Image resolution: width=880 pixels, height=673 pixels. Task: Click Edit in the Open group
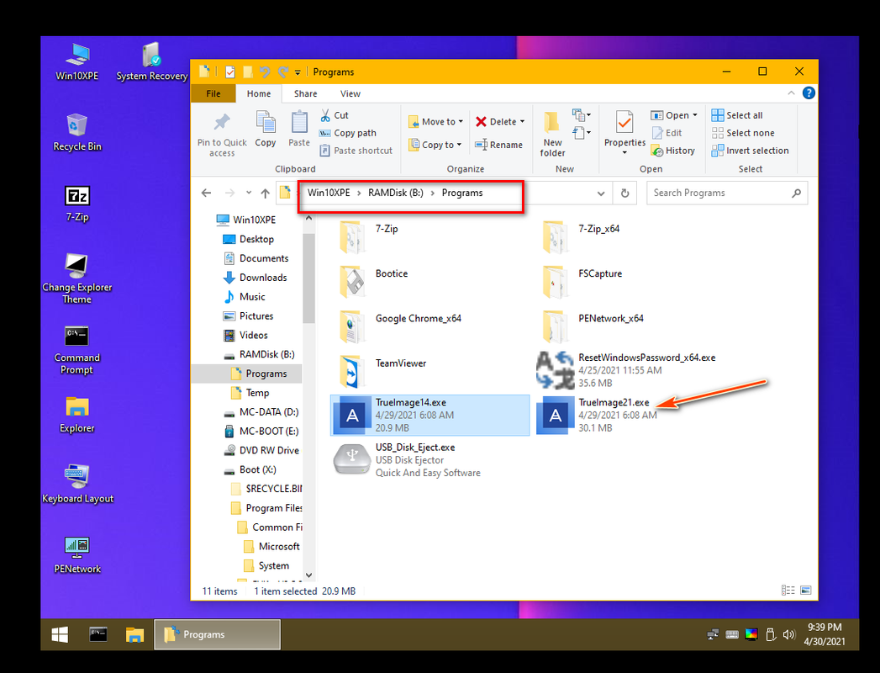tap(667, 133)
